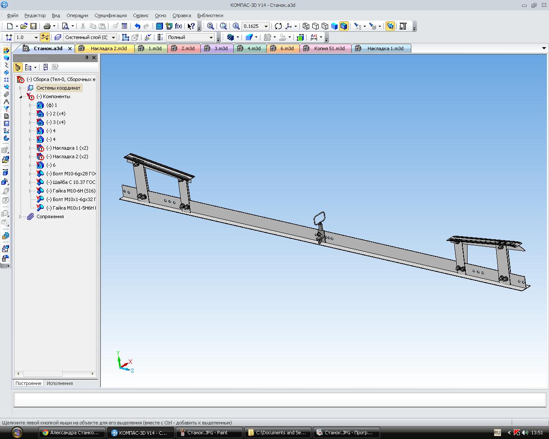Click the Zoom in/out magnifier next to scale
Image resolution: width=549 pixels, height=439 pixels.
236,26
